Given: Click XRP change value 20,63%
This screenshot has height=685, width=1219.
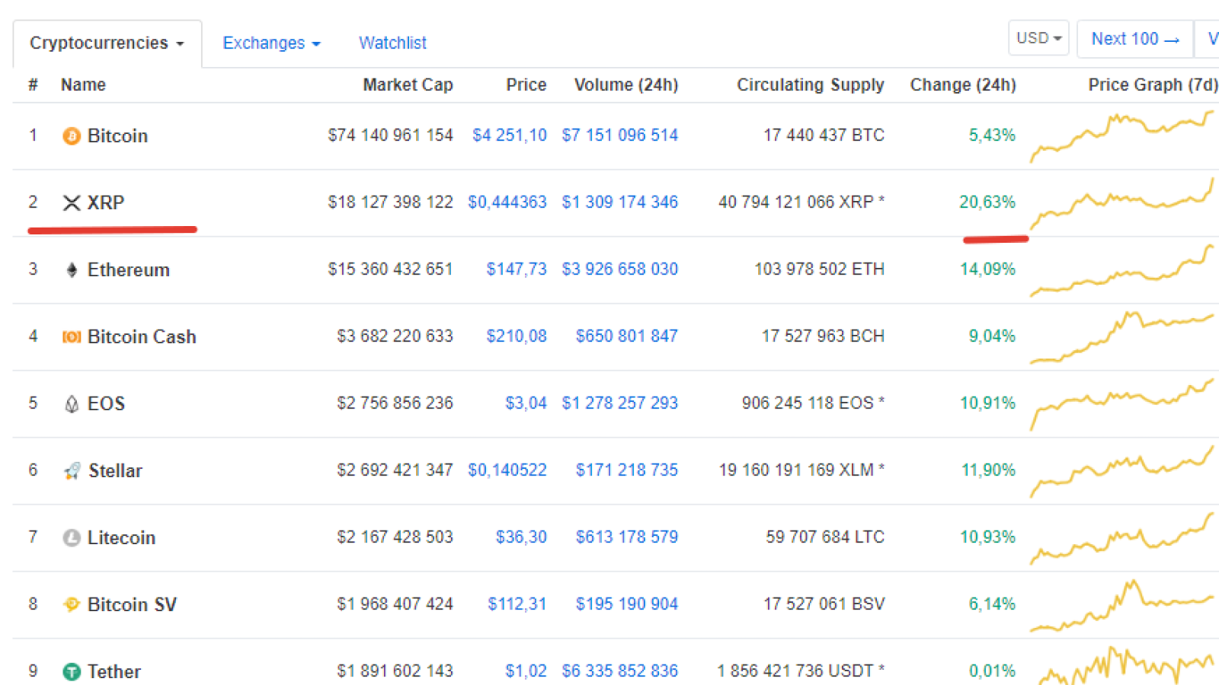Looking at the screenshot, I should [987, 202].
